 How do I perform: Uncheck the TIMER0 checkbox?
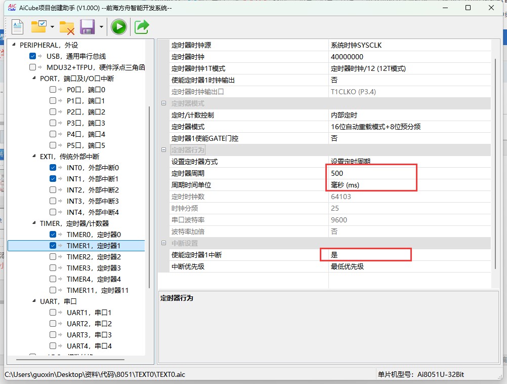coord(53,234)
